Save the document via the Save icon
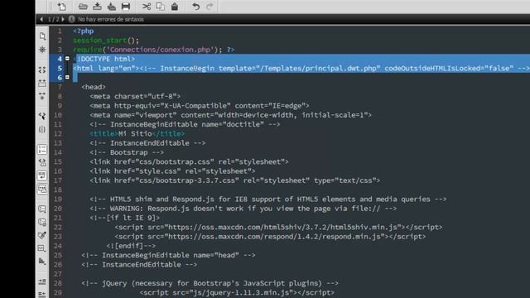 (97, 7)
